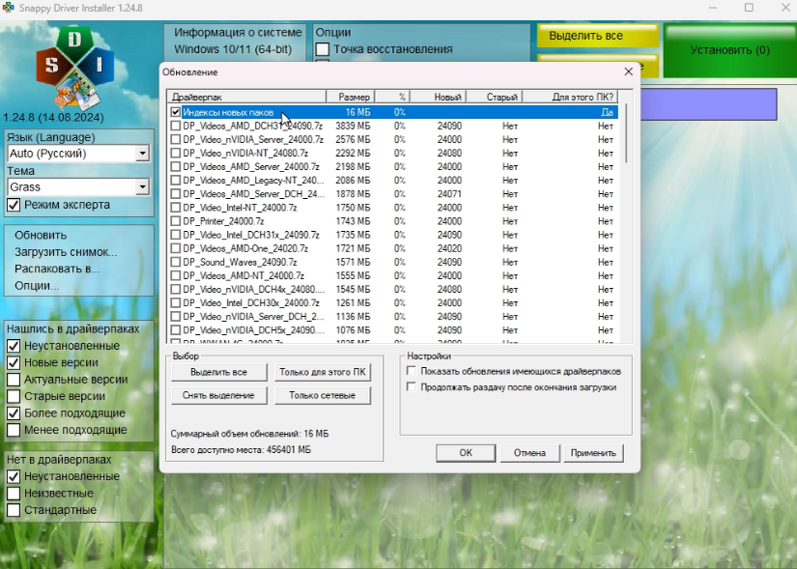Toggle Стандартные checkbox
Screen dimensions: 797x569
click(x=14, y=510)
